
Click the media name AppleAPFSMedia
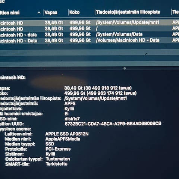(x=63, y=139)
